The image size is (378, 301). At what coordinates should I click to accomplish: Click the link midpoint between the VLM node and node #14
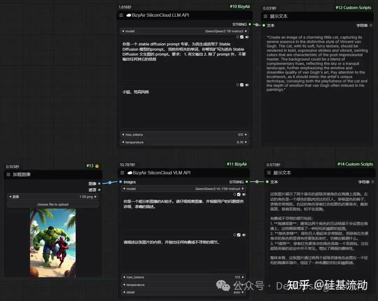(257, 182)
